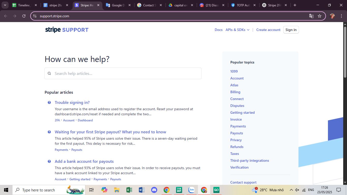Reload the page with refresh icon
The image size is (347, 195).
click(x=24, y=16)
